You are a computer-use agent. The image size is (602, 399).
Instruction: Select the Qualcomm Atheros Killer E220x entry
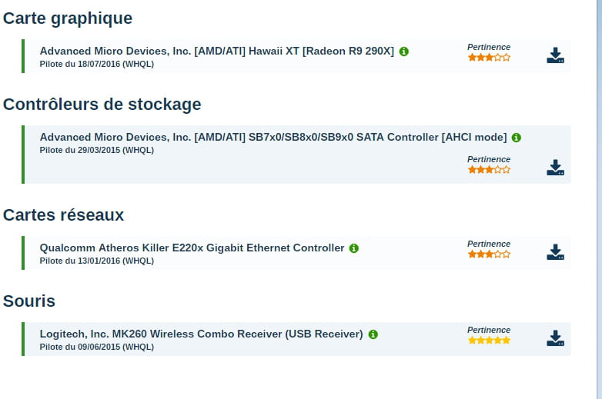(x=192, y=248)
